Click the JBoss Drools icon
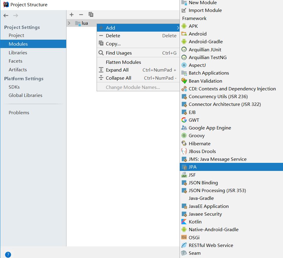Image resolution: width=283 pixels, height=258 pixels. [x=184, y=151]
